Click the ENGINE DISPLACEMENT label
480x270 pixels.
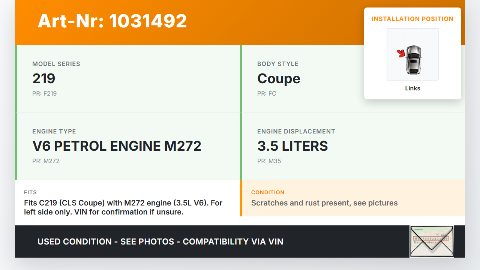tap(296, 131)
